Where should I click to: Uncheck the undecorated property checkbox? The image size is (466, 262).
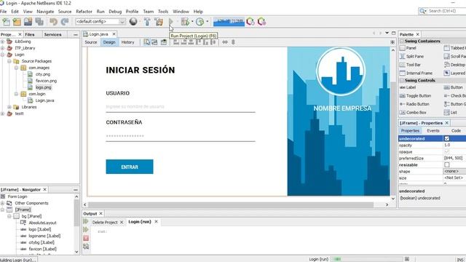pos(446,138)
